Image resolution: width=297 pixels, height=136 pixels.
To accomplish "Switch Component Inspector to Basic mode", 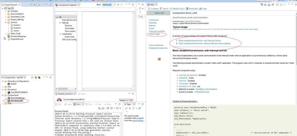I will point(99,4).
